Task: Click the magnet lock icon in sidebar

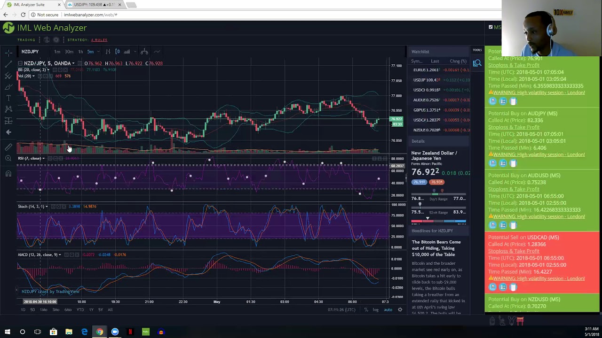Action: (8, 174)
